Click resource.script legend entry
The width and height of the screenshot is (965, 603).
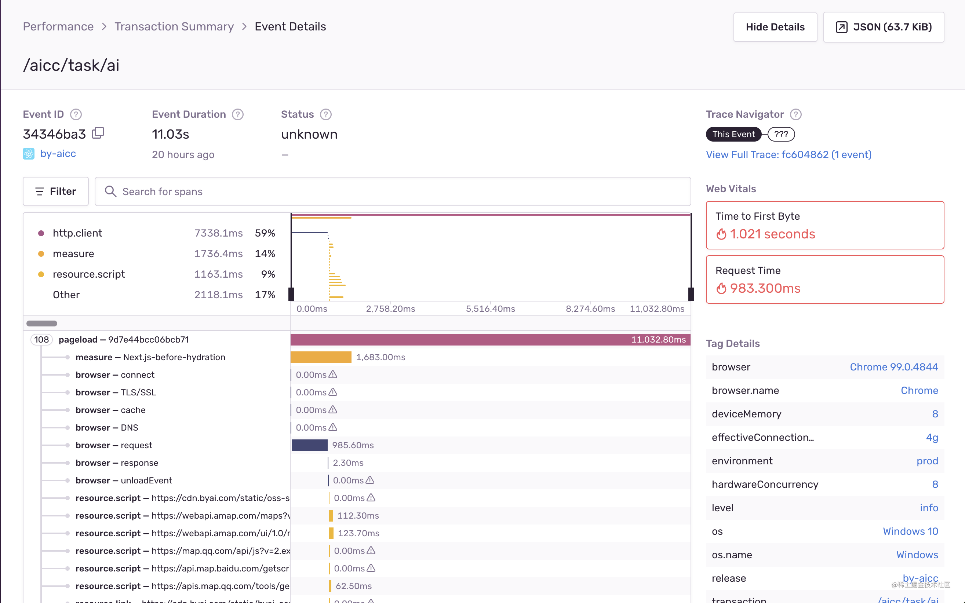coord(156,274)
